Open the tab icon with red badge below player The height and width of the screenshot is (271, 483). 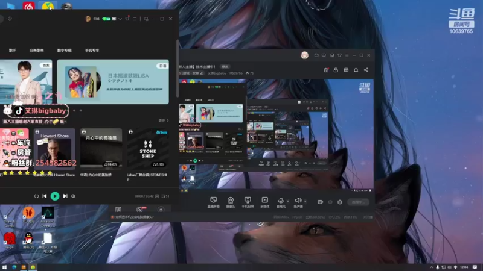pyautogui.click(x=141, y=210)
